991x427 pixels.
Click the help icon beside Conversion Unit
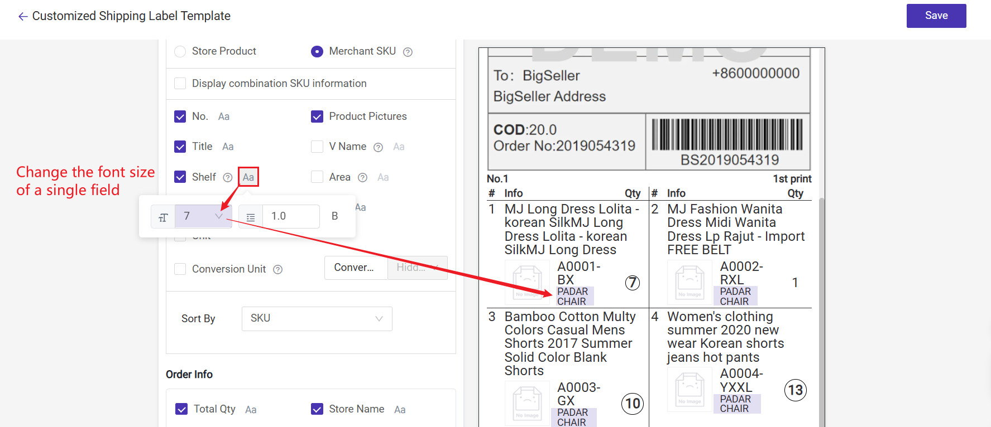278,270
